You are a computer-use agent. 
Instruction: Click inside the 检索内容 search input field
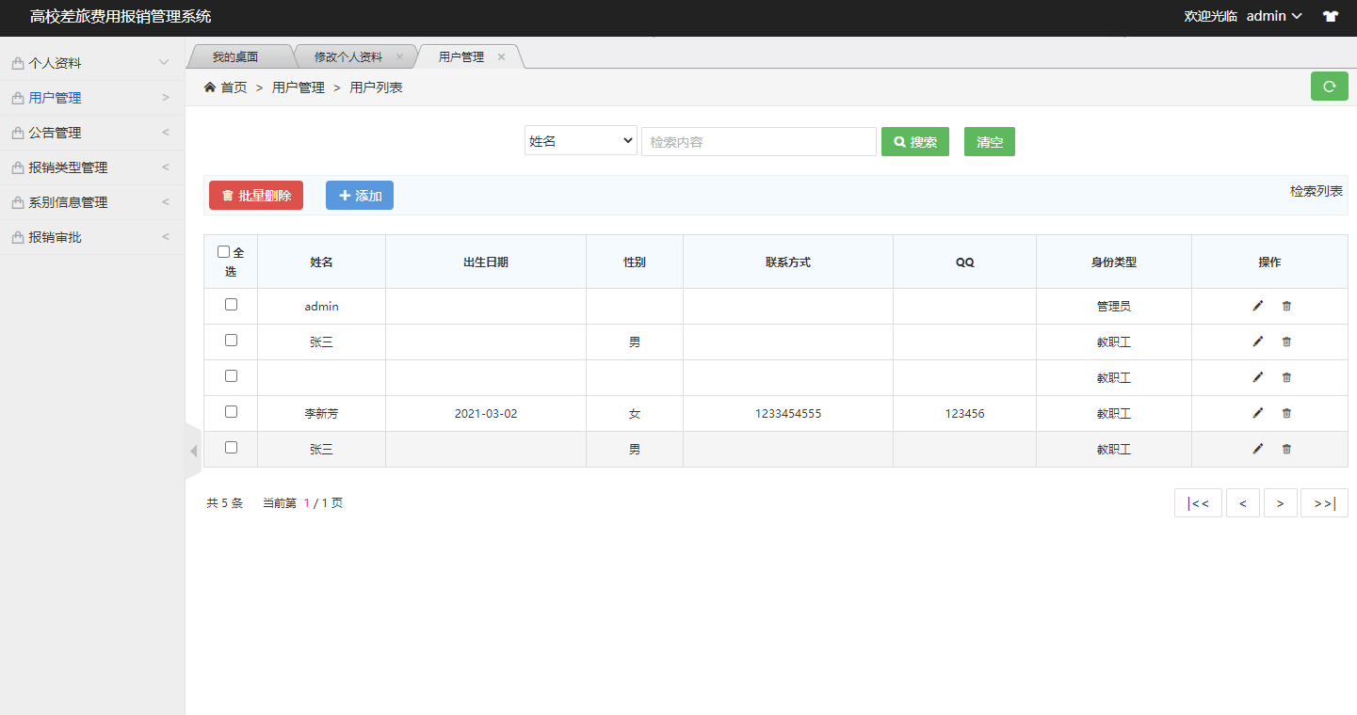(758, 141)
